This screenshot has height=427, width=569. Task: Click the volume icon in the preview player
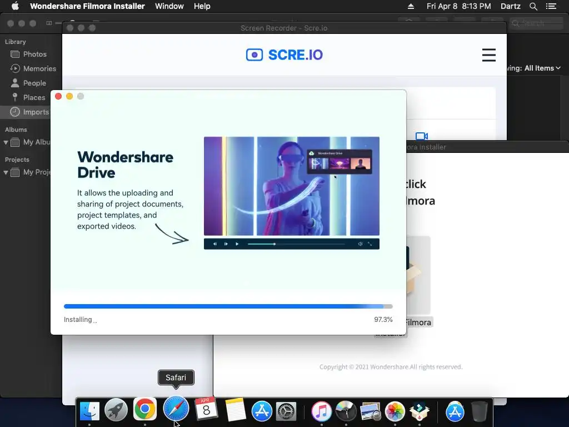[360, 244]
